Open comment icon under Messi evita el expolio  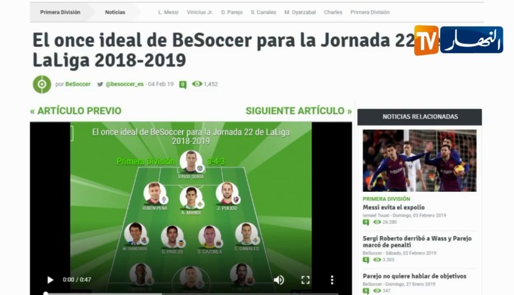point(366,223)
